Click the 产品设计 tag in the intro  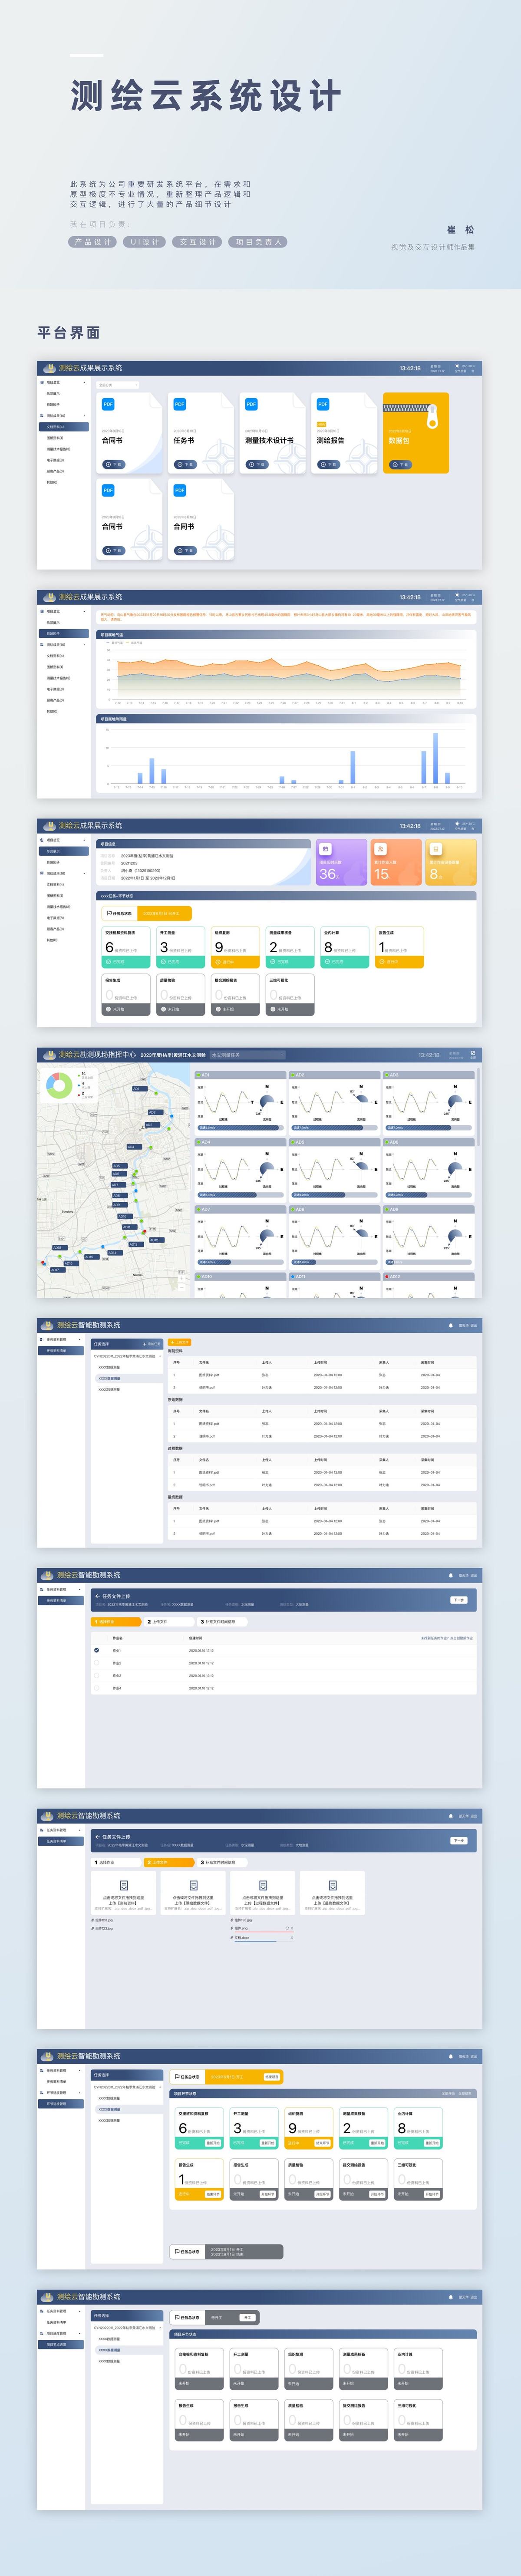(93, 242)
